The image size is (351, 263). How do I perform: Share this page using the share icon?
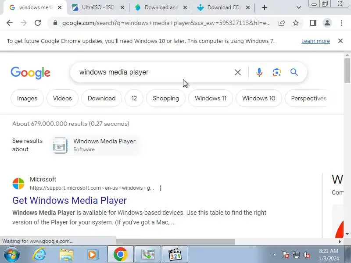[x=282, y=23]
